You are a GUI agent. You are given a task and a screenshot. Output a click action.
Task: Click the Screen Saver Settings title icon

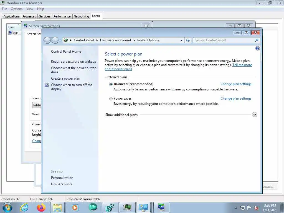pyautogui.click(x=25, y=26)
